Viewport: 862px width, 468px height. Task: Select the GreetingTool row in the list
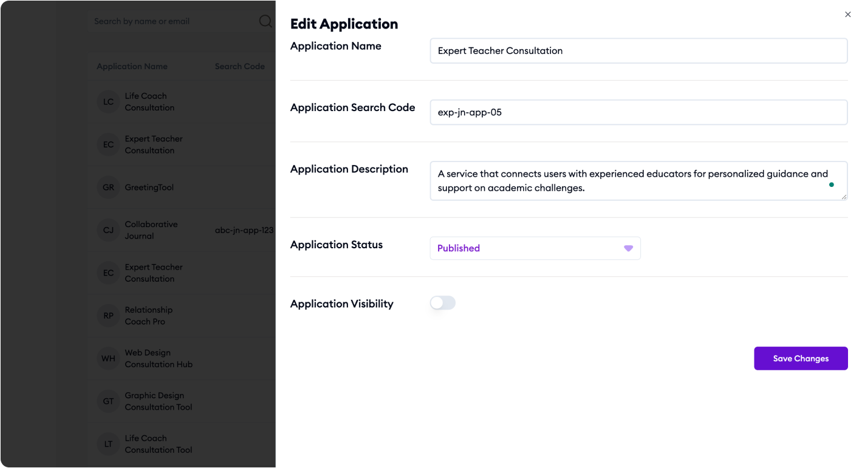coord(181,188)
